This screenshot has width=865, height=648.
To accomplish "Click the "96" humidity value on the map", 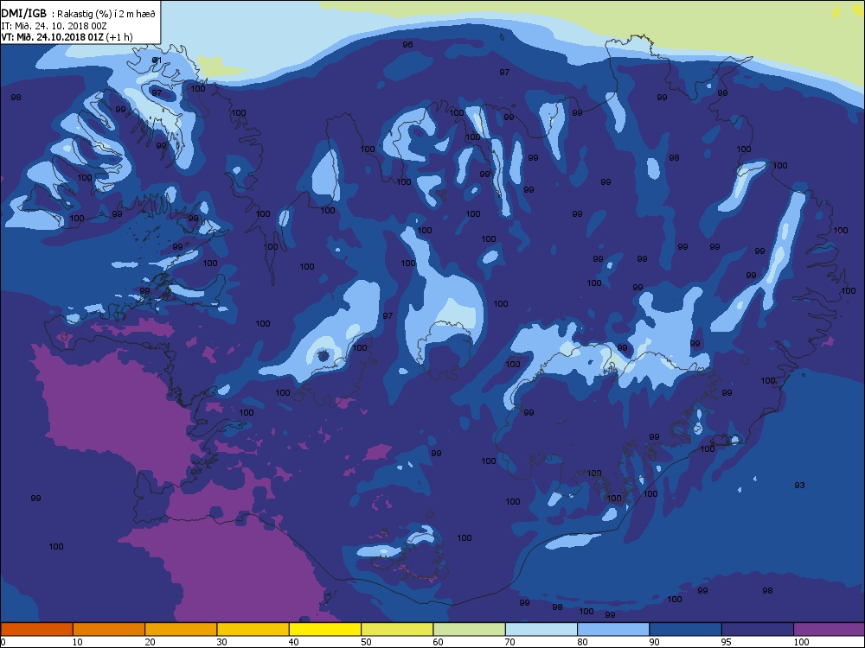I will click(407, 45).
